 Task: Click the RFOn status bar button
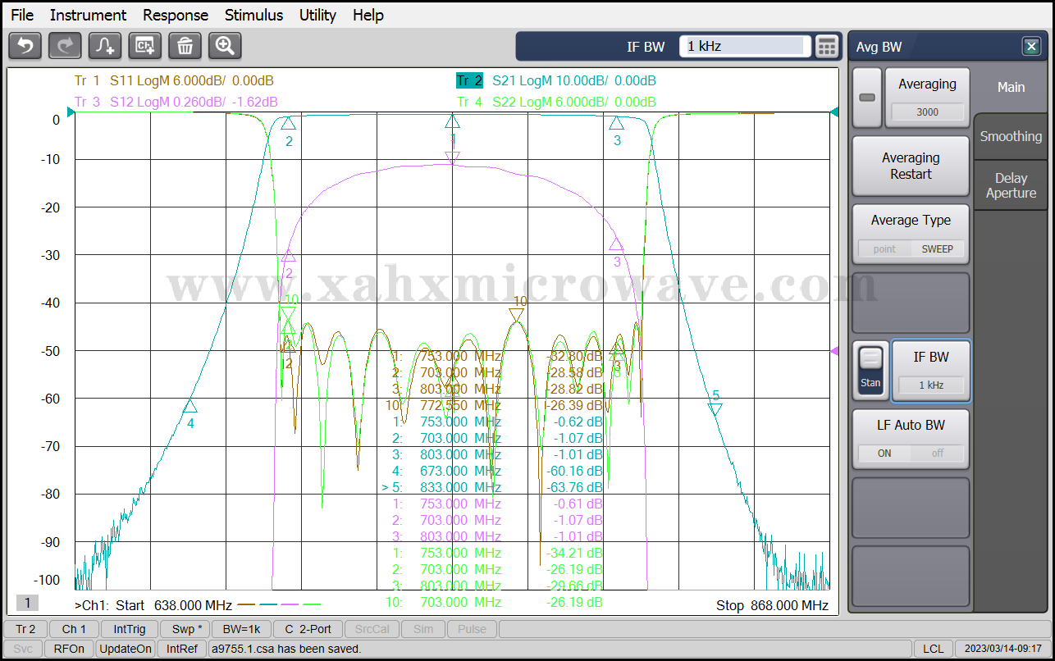pyautogui.click(x=69, y=649)
